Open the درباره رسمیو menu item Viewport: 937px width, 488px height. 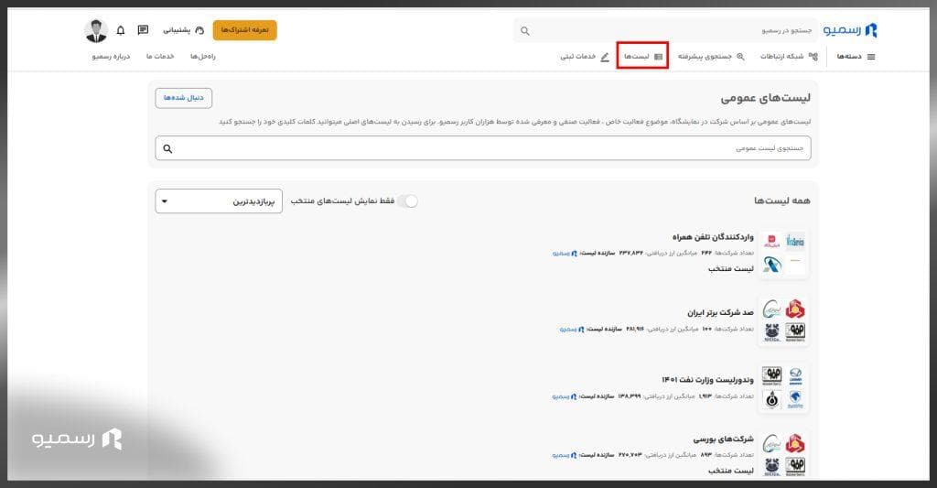coord(111,56)
